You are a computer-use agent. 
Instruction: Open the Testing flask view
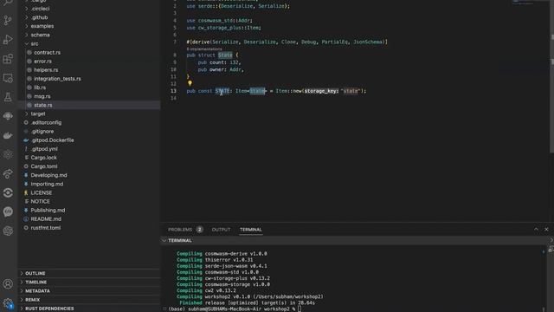8,97
